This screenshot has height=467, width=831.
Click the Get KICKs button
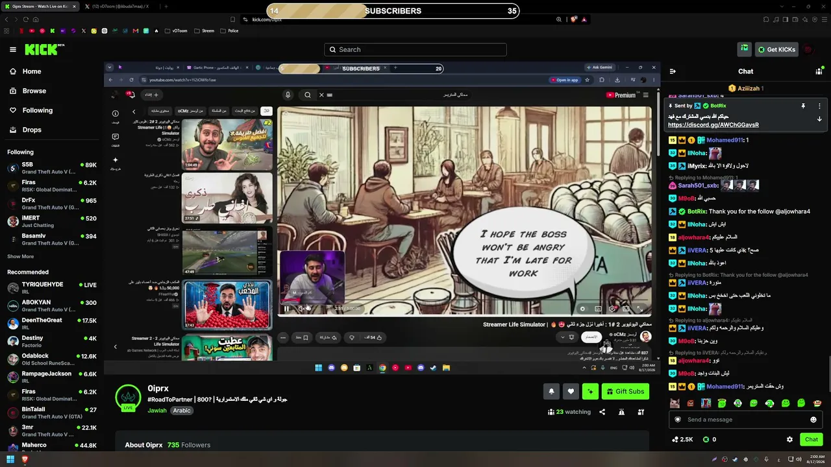click(776, 49)
